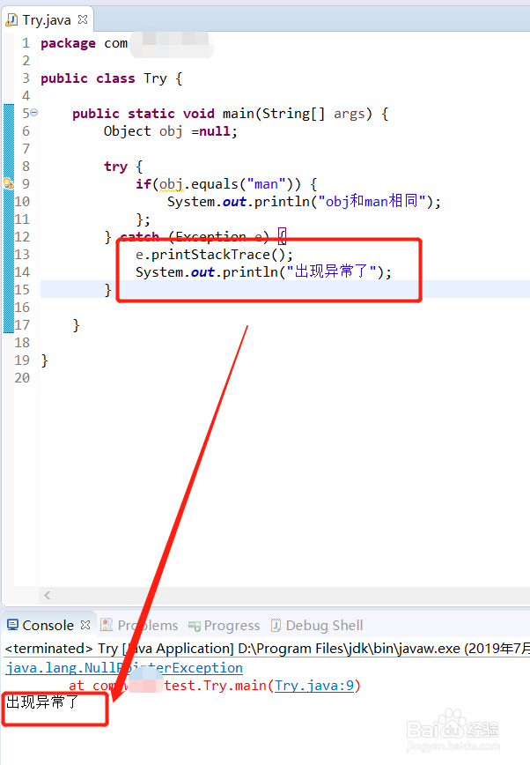Click 'System.out.println("出现异常了");' on line 14
The width and height of the screenshot is (530, 765).
263,271
